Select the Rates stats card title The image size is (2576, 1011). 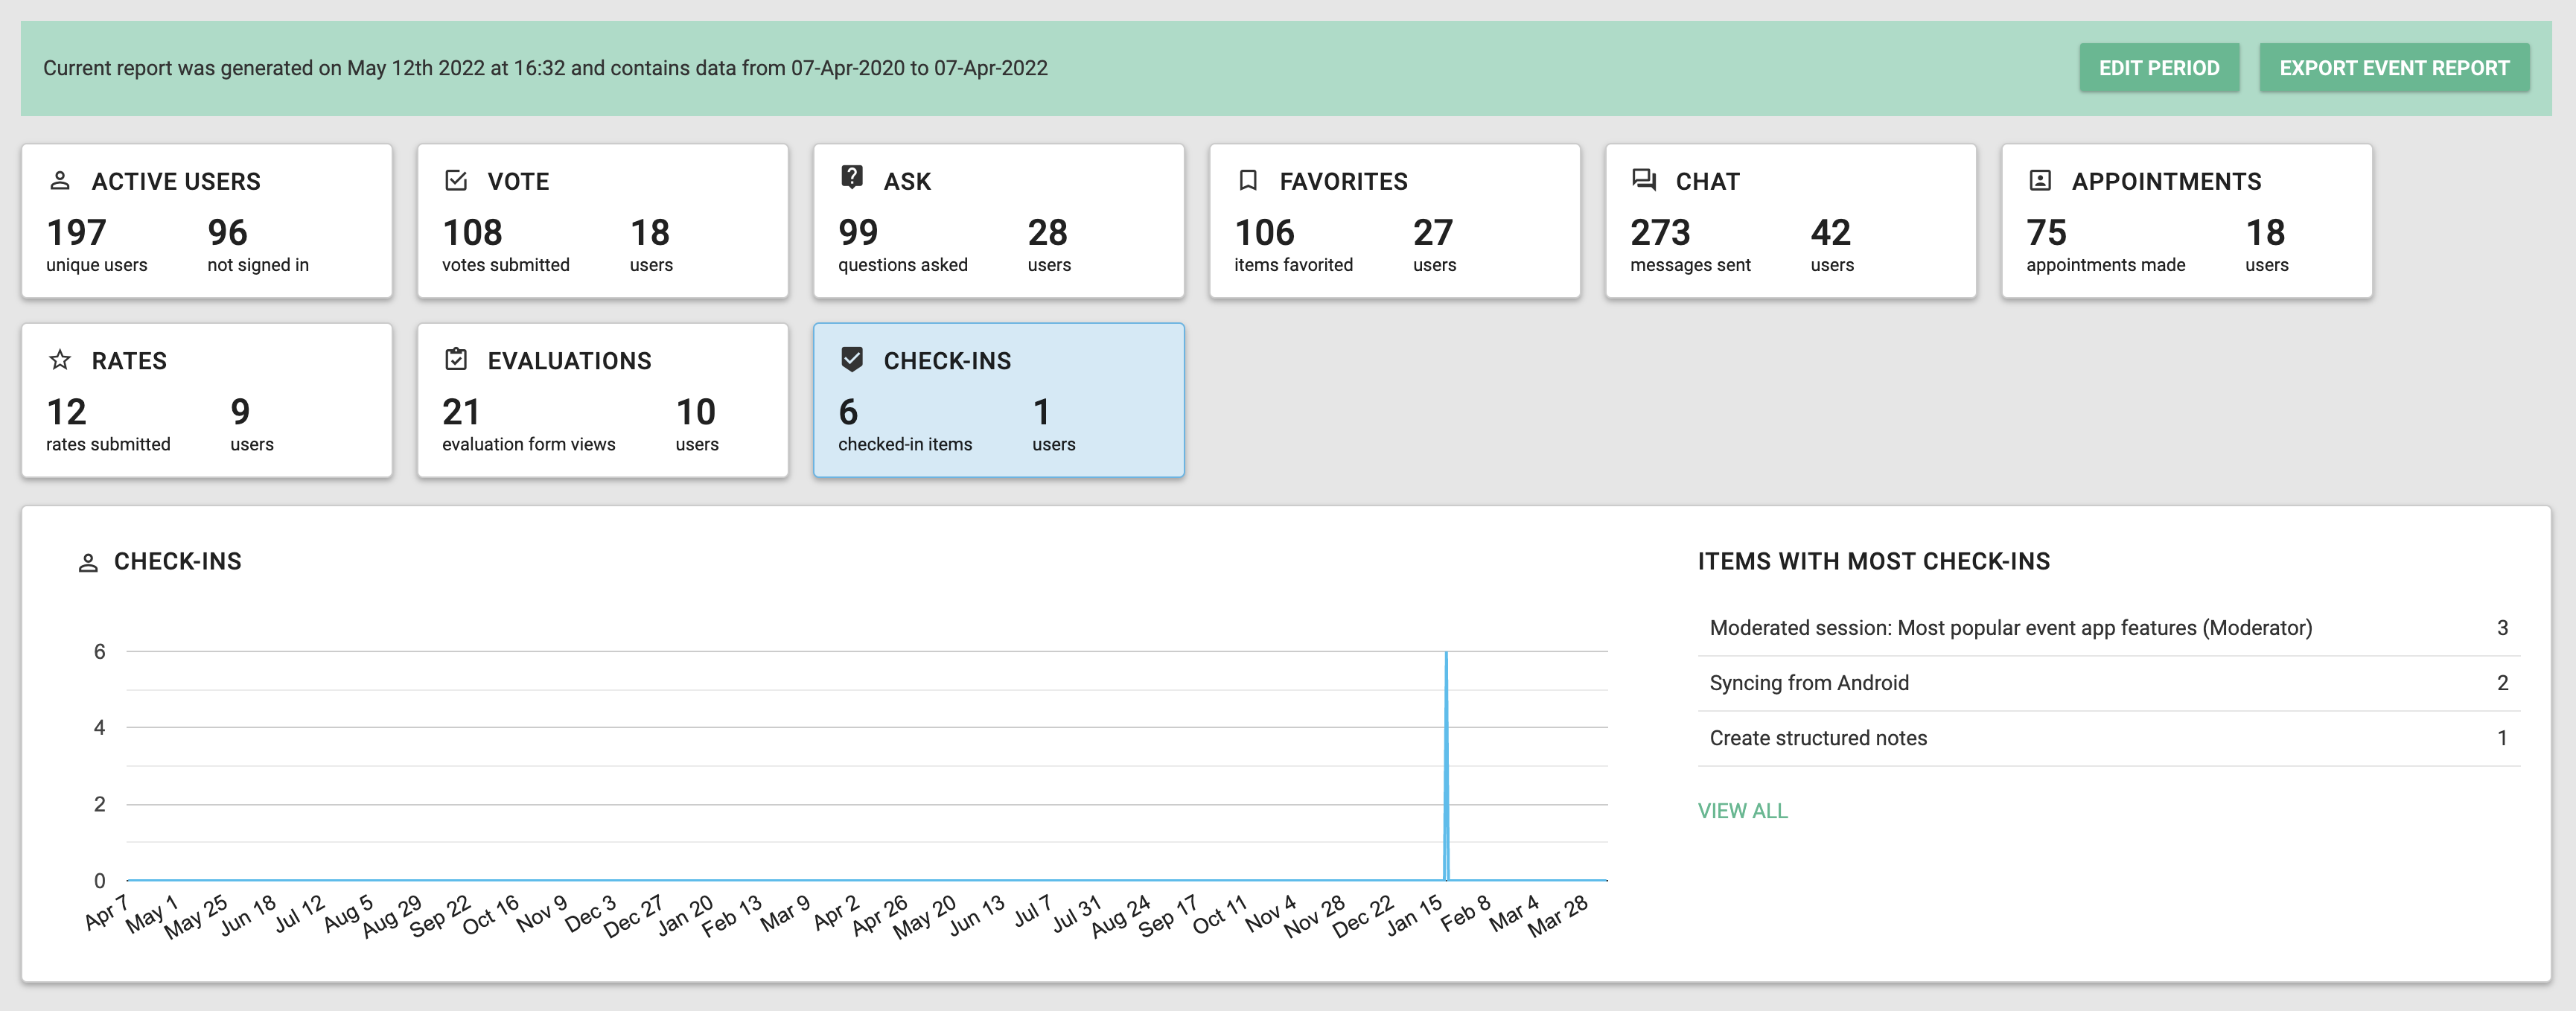click(x=129, y=361)
